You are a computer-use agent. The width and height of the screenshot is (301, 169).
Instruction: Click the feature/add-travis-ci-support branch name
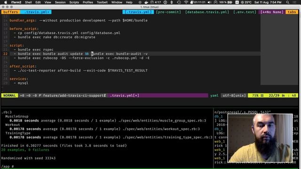[73, 95]
